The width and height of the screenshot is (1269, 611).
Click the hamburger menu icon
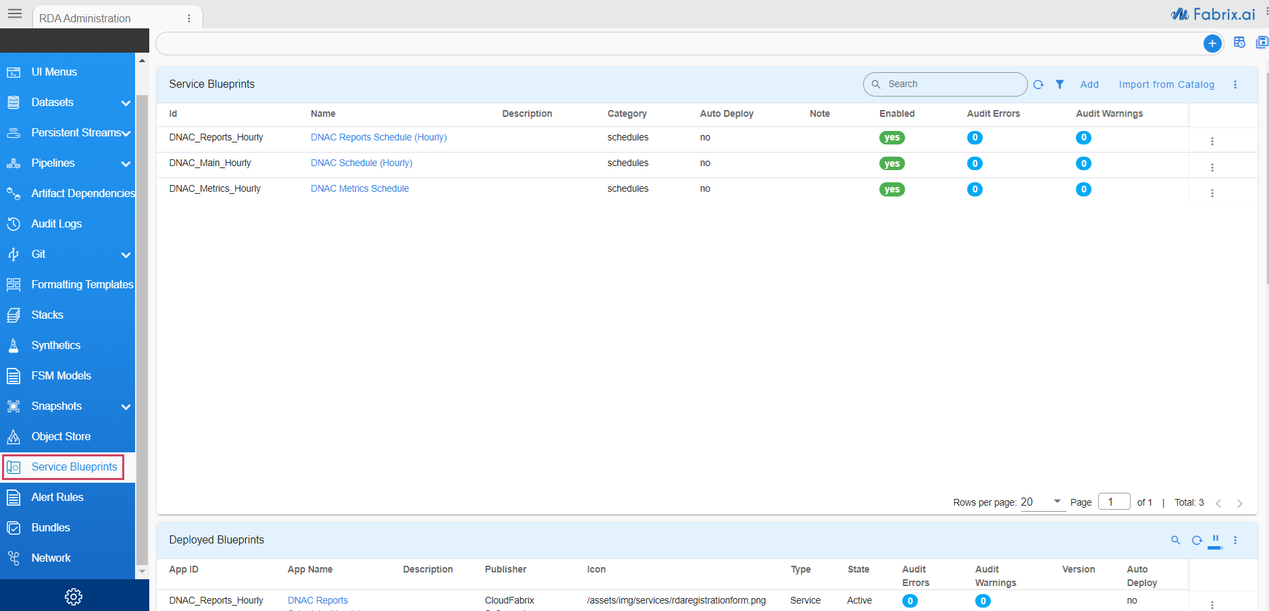coord(15,14)
